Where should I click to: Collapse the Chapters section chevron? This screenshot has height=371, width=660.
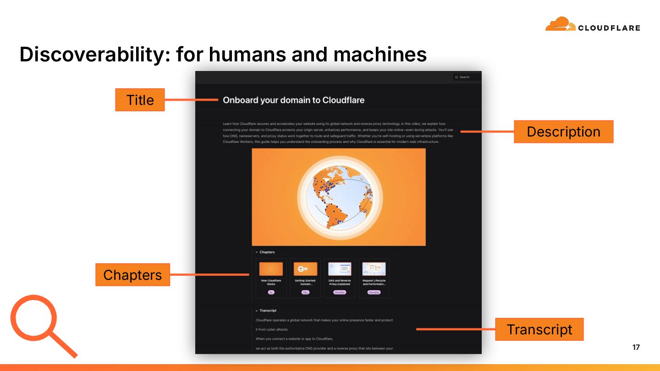257,252
